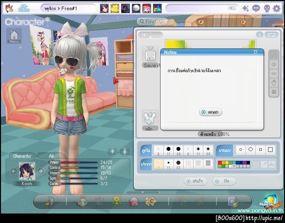Open the All tab

pyautogui.click(x=51, y=156)
